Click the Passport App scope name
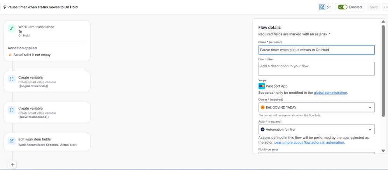388x170 pixels. pyautogui.click(x=277, y=86)
